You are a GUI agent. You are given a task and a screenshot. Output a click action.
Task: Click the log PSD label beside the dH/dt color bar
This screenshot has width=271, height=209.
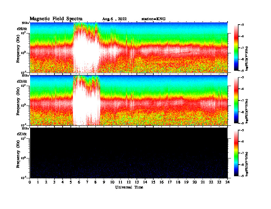tap(247, 58)
